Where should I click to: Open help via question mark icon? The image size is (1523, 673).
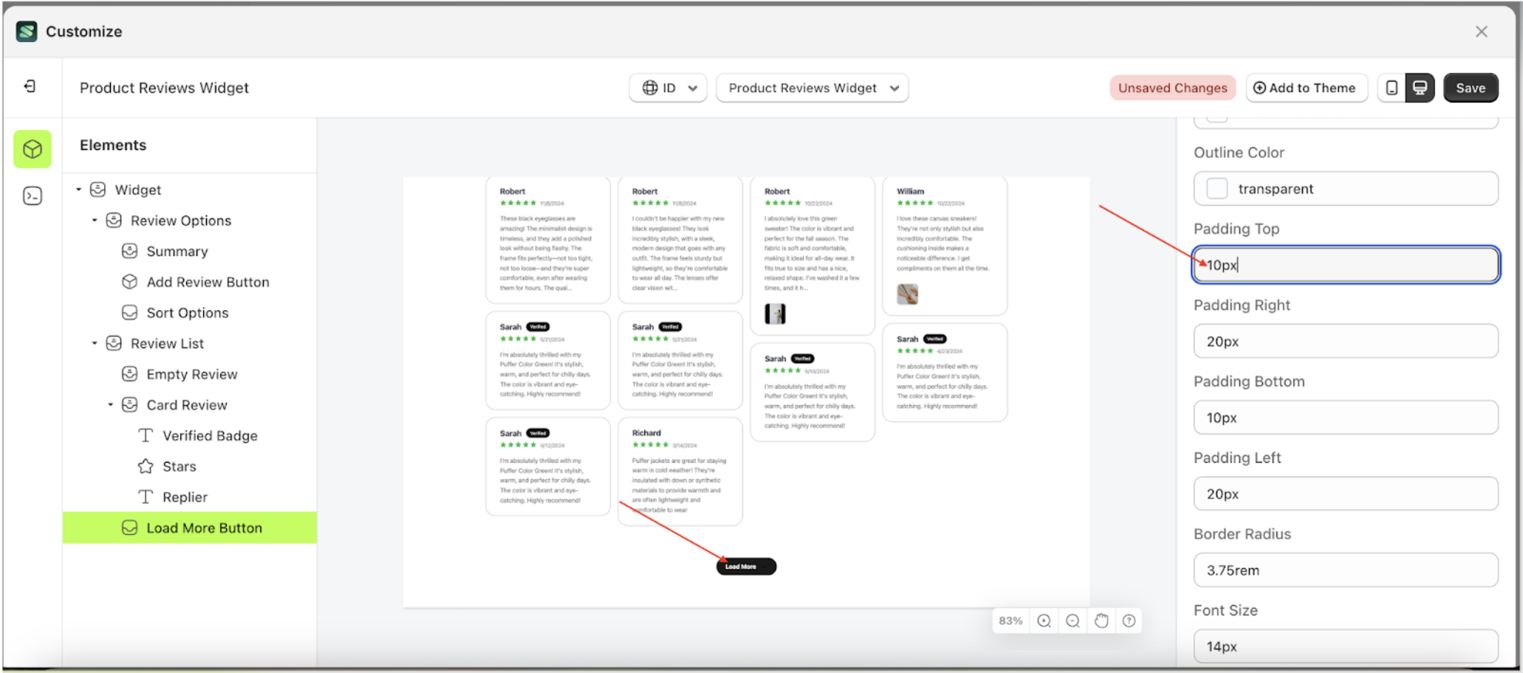tap(1129, 621)
